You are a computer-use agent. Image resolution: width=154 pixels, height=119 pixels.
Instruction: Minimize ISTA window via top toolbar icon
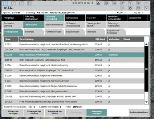point(138,3)
